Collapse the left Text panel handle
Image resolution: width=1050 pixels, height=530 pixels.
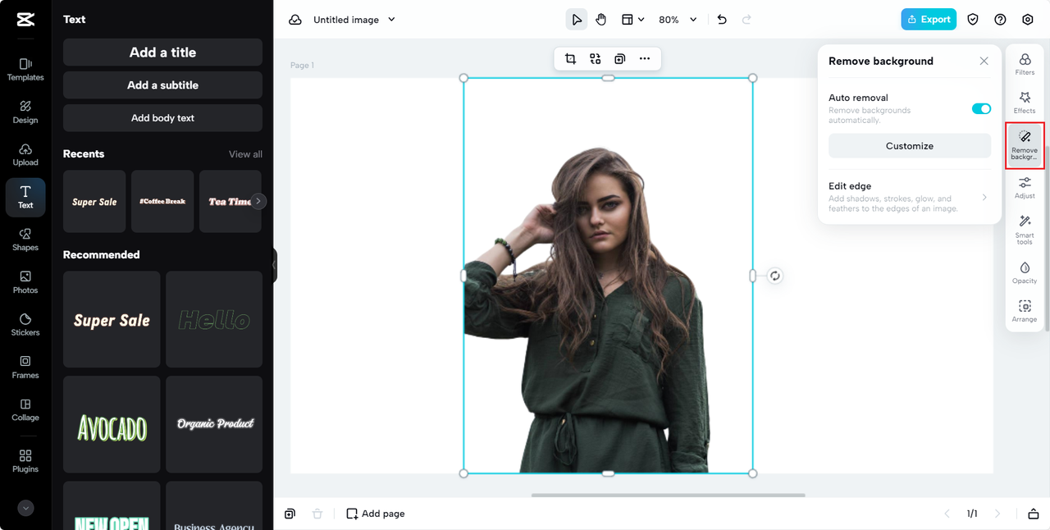click(274, 265)
